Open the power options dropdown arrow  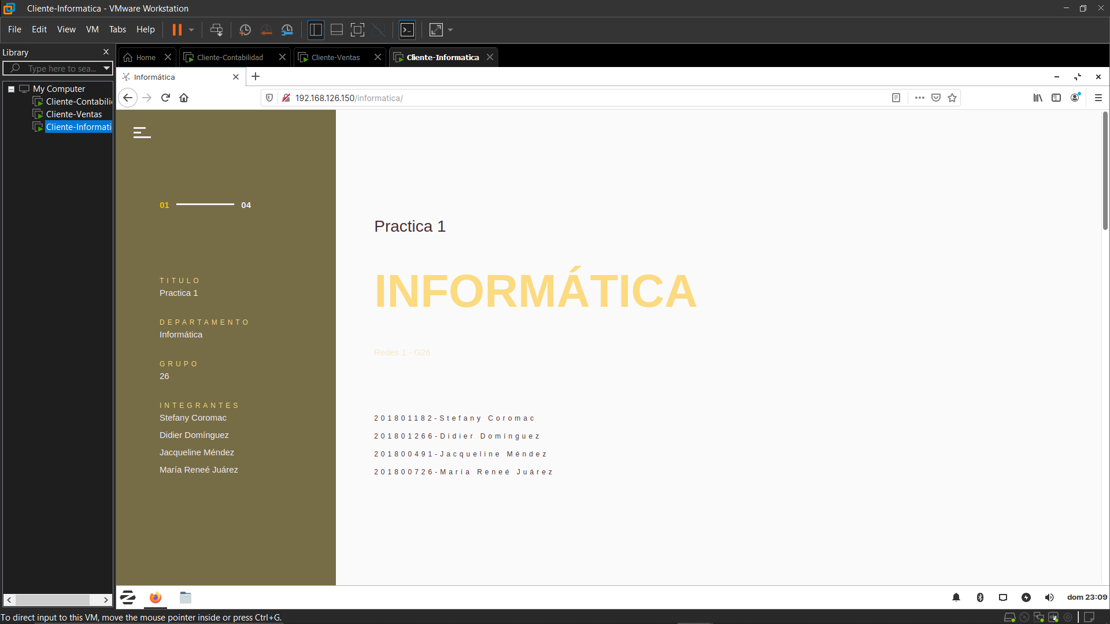click(x=191, y=29)
